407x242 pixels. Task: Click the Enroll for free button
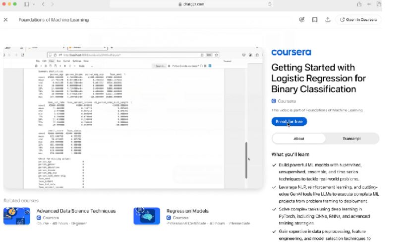pyautogui.click(x=289, y=122)
